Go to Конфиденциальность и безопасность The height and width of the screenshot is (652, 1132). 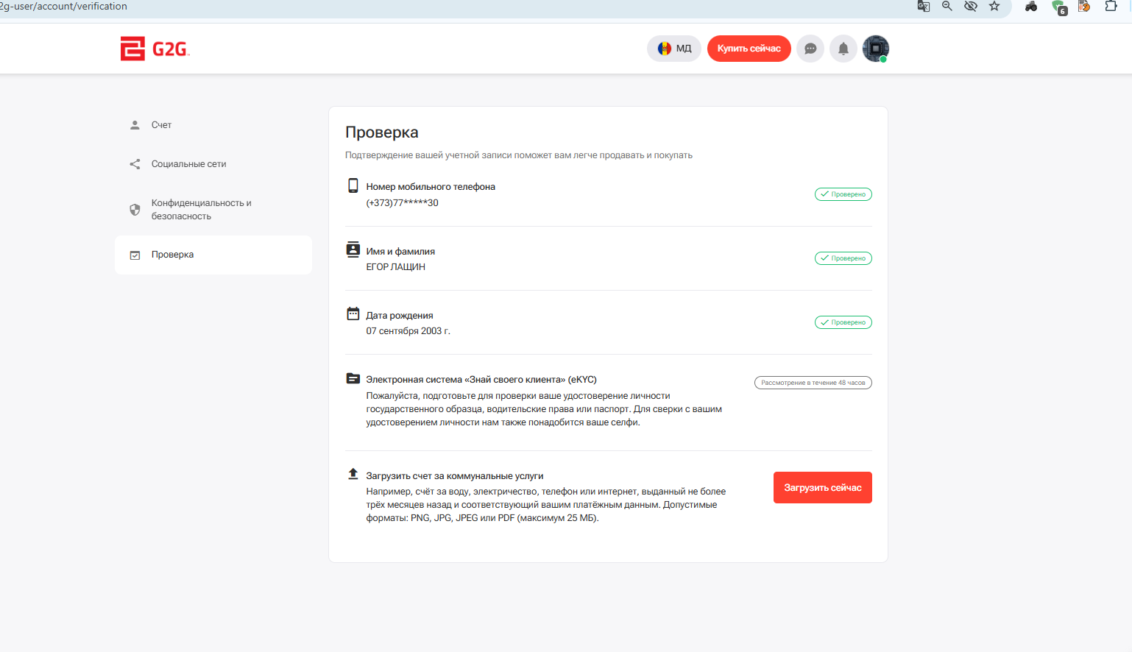(x=201, y=210)
